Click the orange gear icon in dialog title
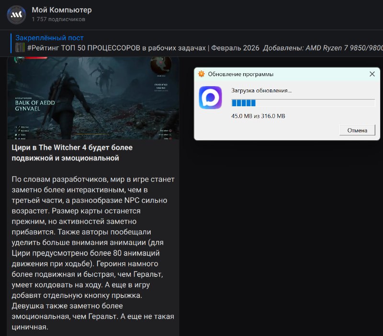 (x=202, y=74)
